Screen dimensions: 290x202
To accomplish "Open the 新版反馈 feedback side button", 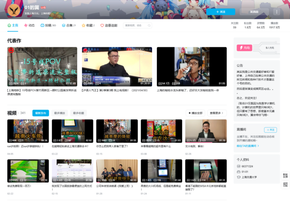I will tap(285, 175).
